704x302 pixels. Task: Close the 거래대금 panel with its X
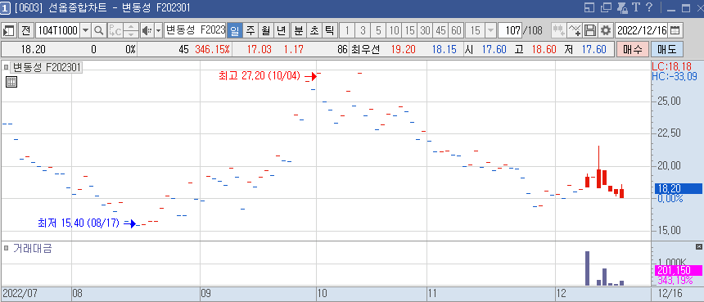[x=698, y=247]
